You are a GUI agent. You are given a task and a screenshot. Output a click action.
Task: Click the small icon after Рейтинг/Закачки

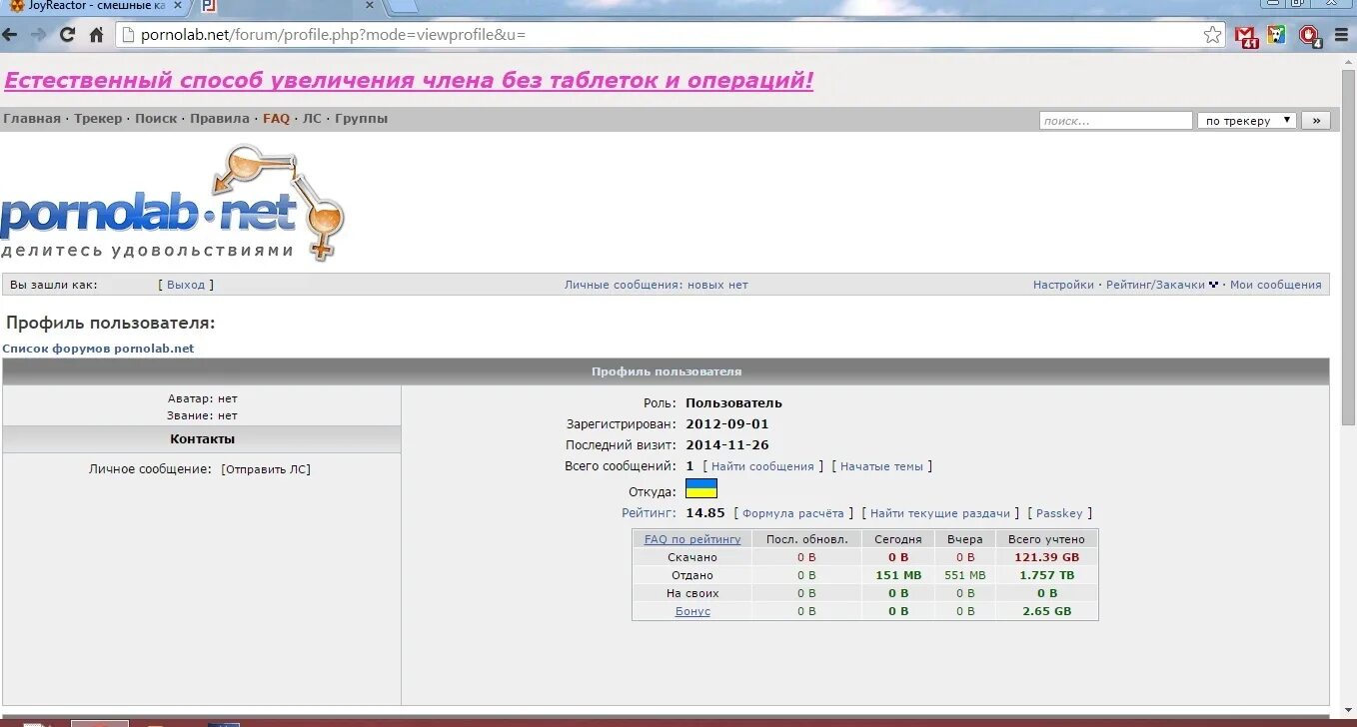pos(1213,285)
